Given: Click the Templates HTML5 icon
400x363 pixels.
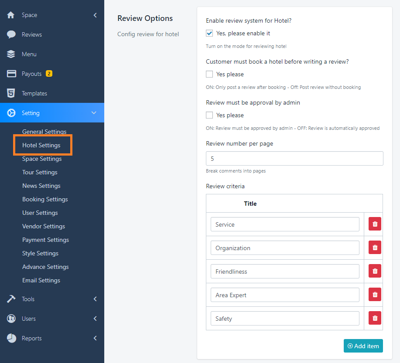Looking at the screenshot, I should (x=11, y=93).
